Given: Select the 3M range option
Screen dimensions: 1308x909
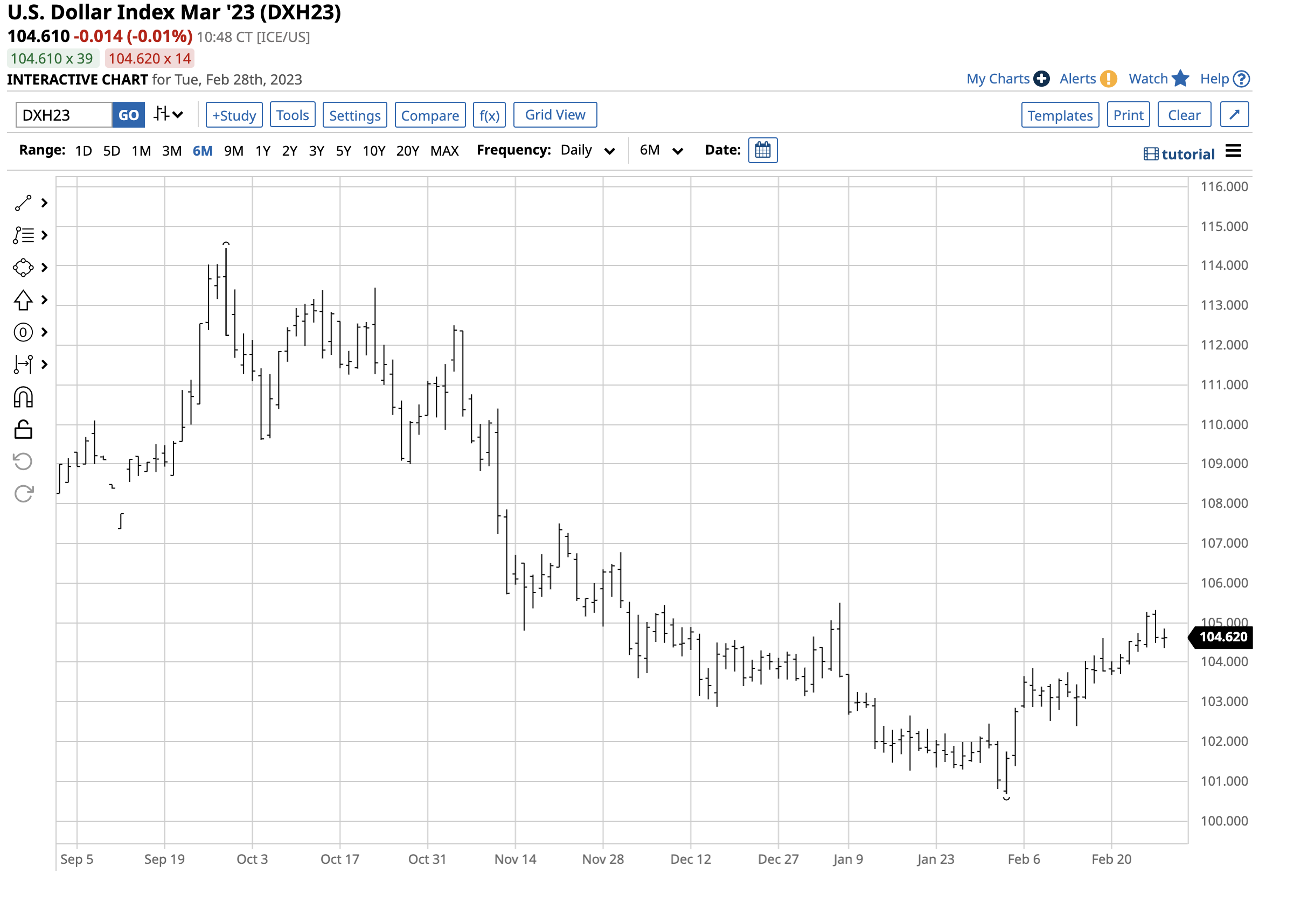Looking at the screenshot, I should point(171,151).
